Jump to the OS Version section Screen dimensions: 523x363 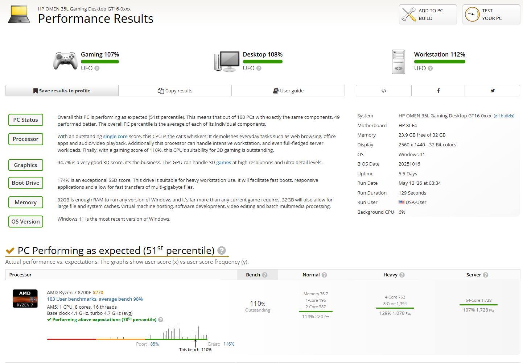tap(26, 222)
